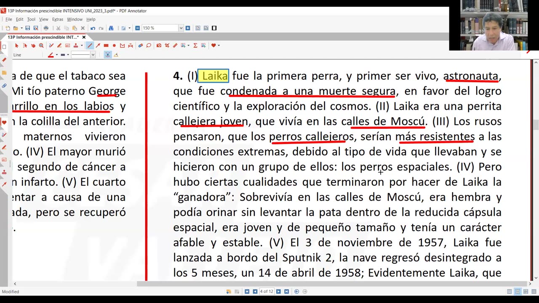Open the line width dropdown arrow
Viewport: 539px width, 303px height.
tap(68, 55)
